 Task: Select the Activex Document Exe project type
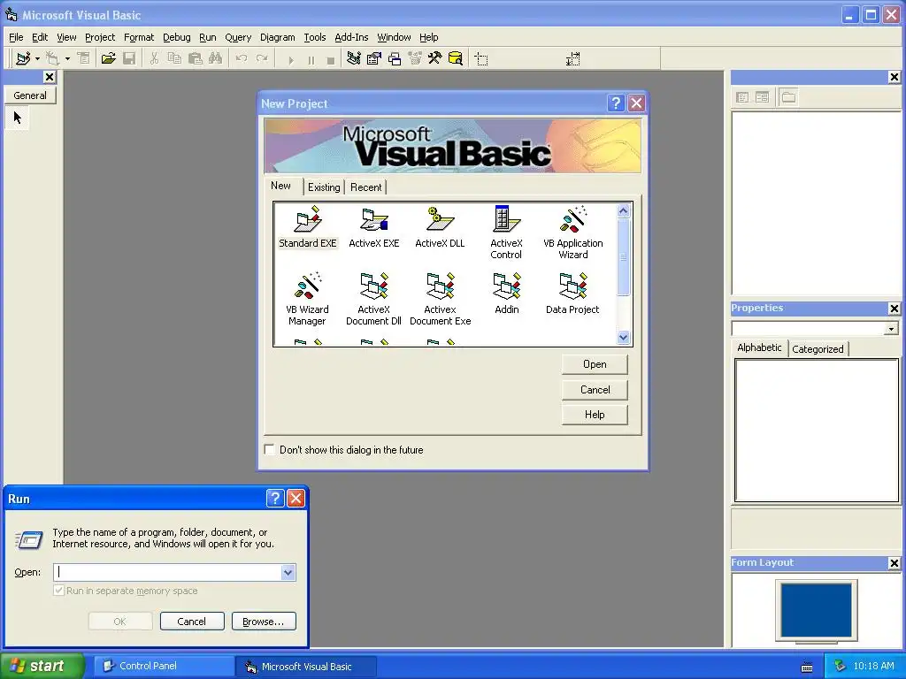pos(440,299)
